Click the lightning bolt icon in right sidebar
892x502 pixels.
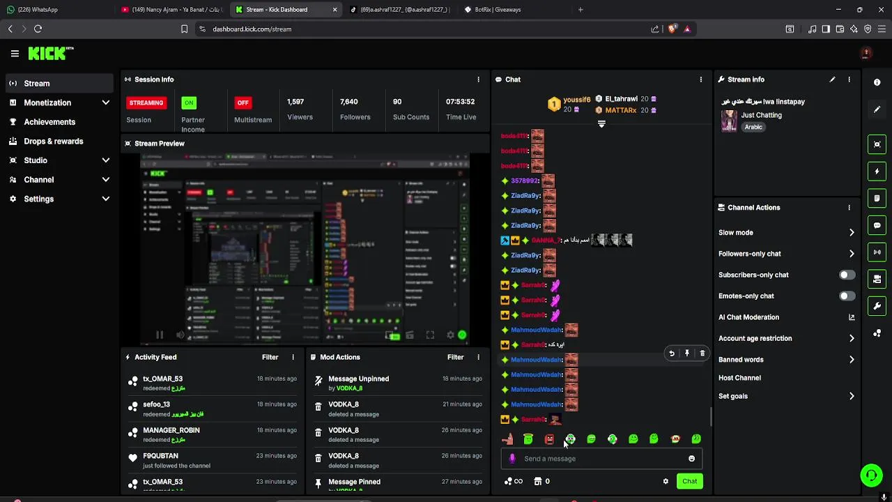[877, 172]
